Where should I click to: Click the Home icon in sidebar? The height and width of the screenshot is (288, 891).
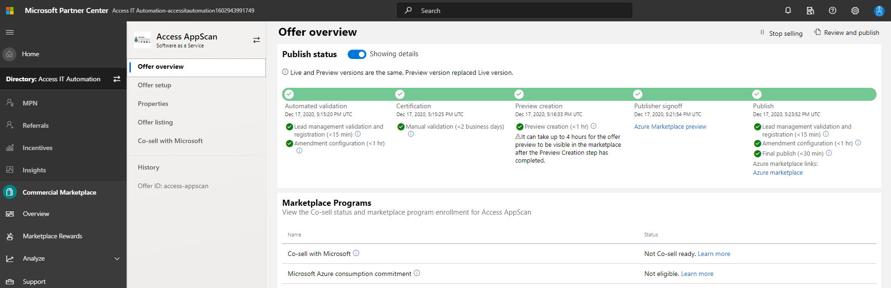click(x=9, y=54)
